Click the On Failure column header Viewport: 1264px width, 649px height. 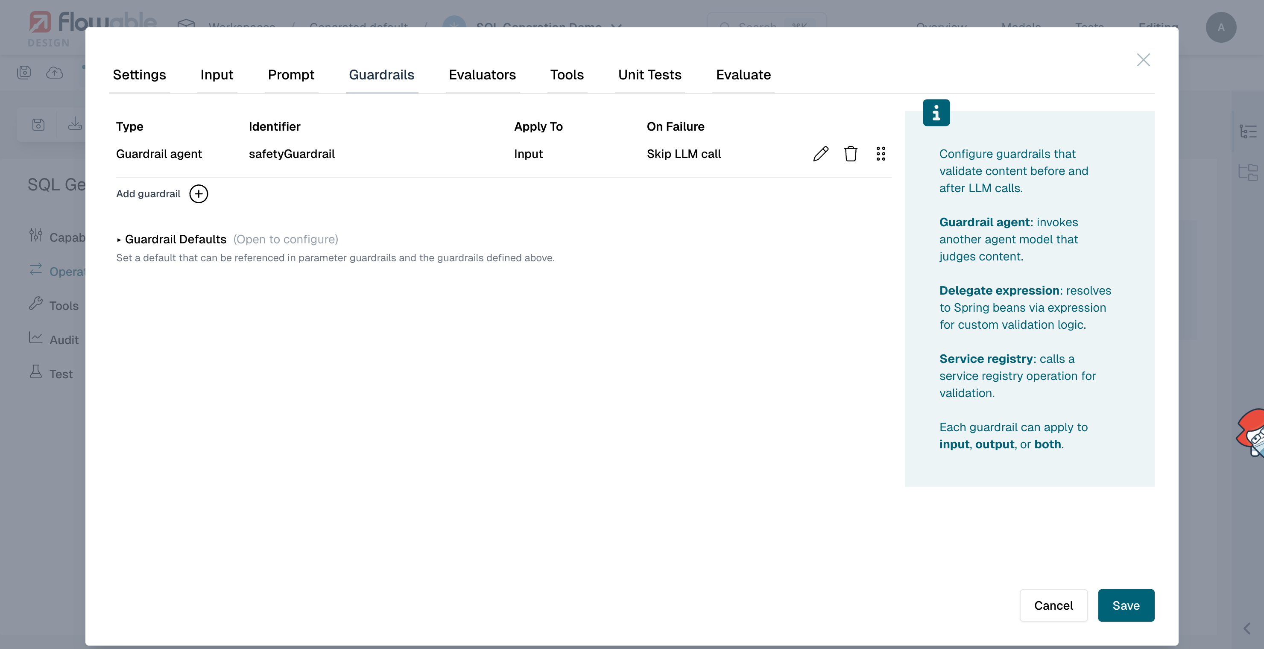coord(675,126)
